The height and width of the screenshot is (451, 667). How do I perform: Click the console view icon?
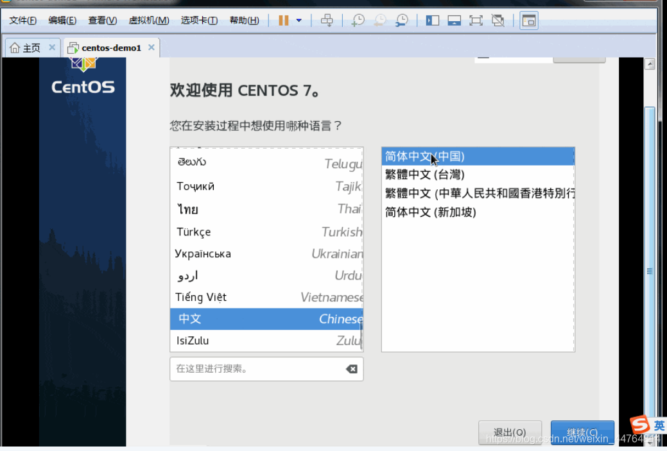[529, 21]
